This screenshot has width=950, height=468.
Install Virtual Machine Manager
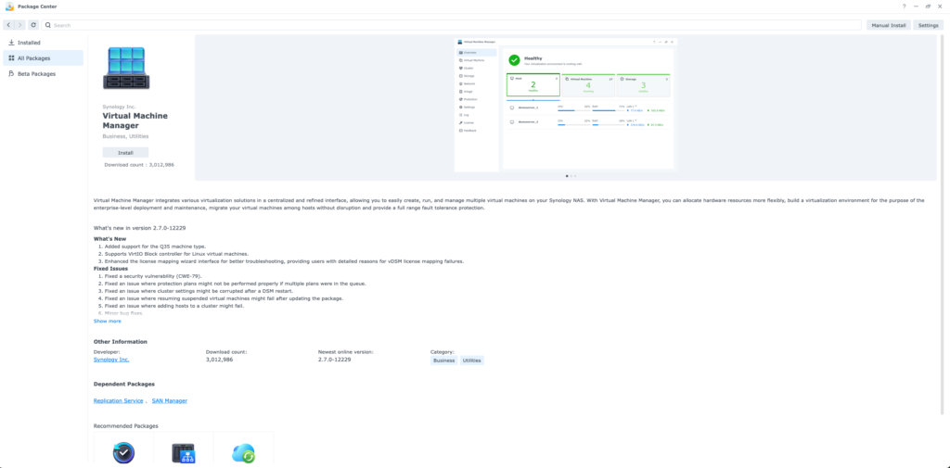pyautogui.click(x=125, y=152)
